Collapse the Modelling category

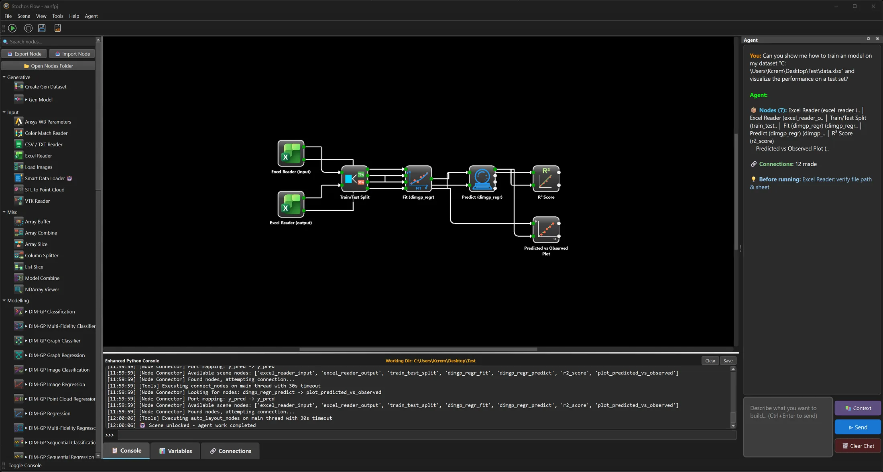pyautogui.click(x=4, y=300)
